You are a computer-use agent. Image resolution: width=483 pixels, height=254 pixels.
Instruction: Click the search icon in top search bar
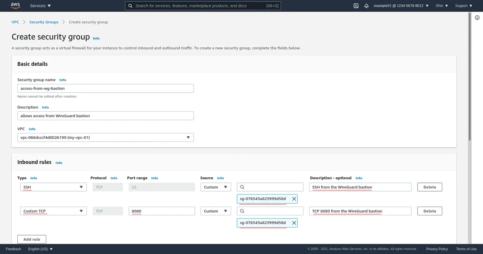pos(130,6)
